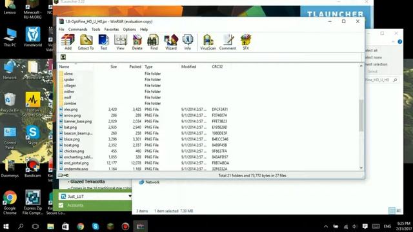This screenshot has height=232, width=413.
Task: Open the Find binoculars tool
Action: [x=154, y=42]
